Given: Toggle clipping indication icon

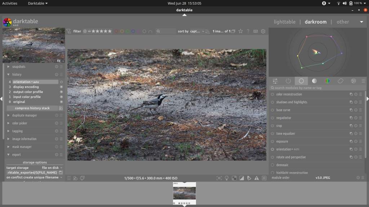Looking at the screenshot, I should coord(242,178).
